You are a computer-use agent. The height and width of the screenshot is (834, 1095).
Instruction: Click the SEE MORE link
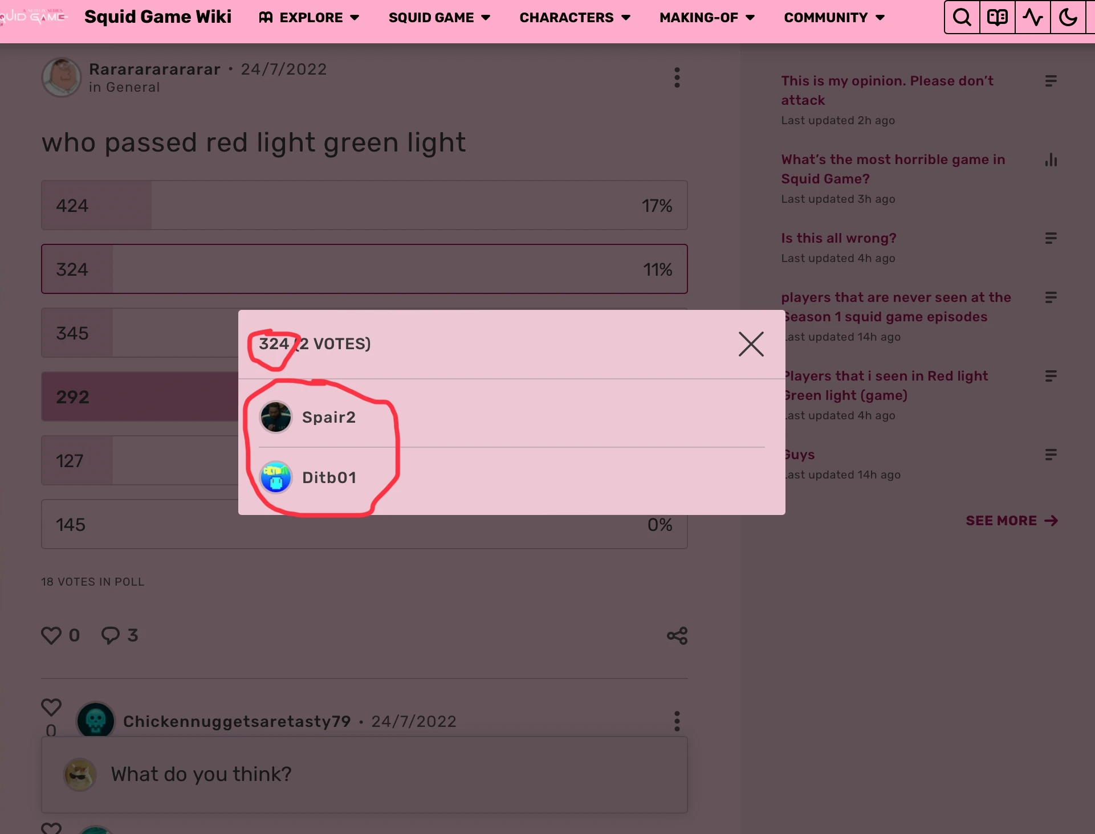point(1011,520)
